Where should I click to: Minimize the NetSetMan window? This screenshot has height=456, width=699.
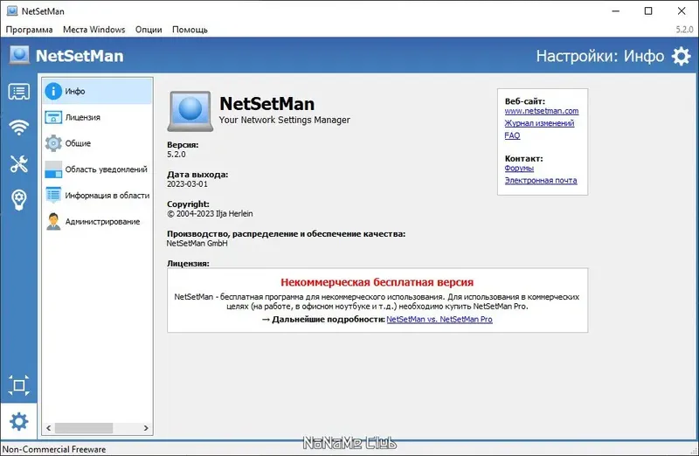pyautogui.click(x=616, y=11)
